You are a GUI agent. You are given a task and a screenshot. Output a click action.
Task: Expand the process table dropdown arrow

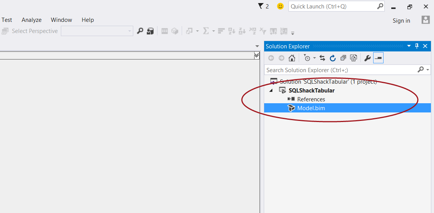click(197, 31)
